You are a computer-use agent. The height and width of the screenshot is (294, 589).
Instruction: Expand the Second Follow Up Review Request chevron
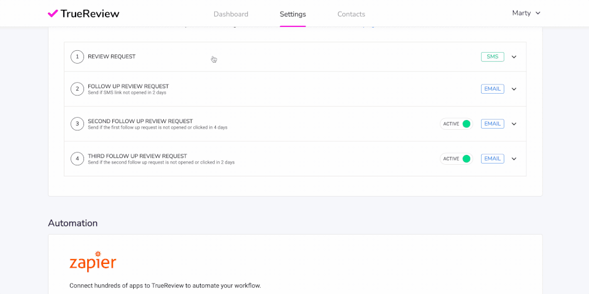pos(514,124)
